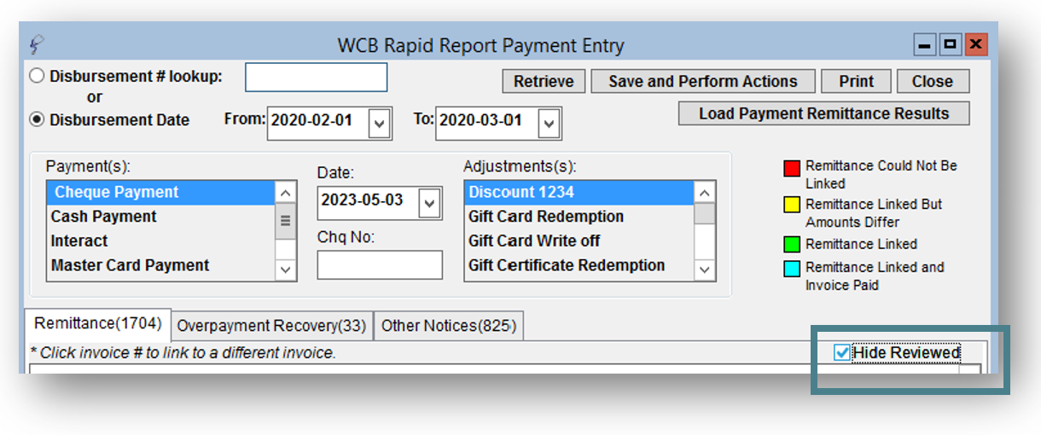Switch to Overpayment Recovery(33) tab

271,326
